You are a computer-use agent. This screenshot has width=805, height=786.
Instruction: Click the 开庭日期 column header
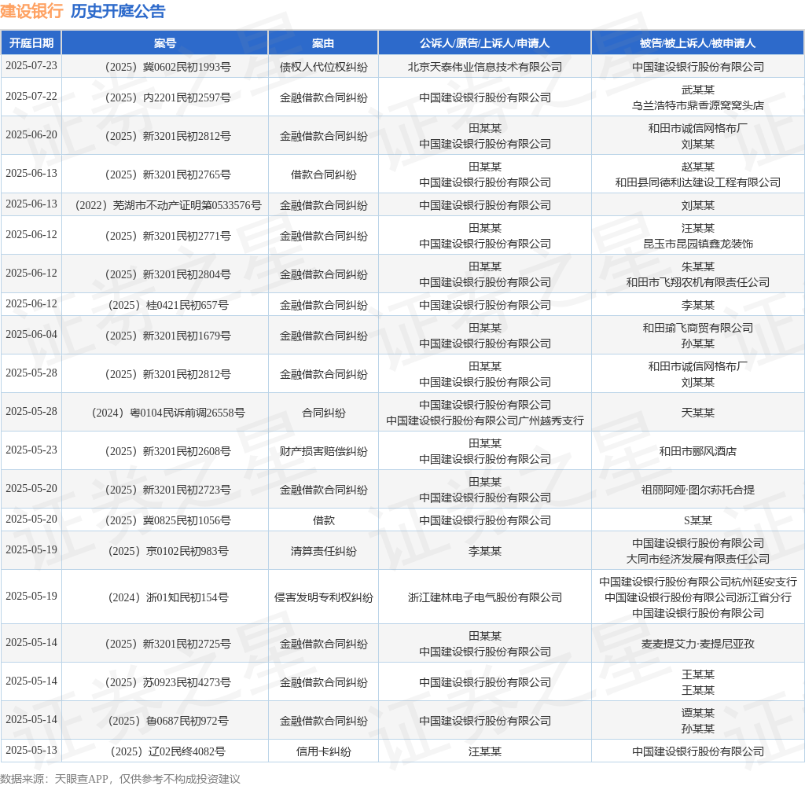[31, 43]
